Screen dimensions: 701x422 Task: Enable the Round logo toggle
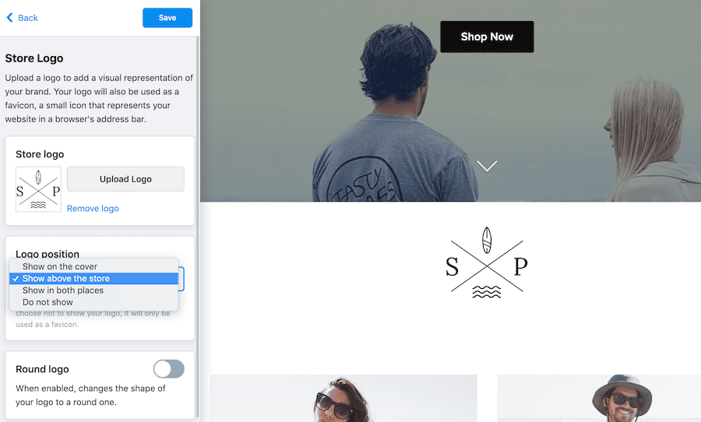[168, 369]
